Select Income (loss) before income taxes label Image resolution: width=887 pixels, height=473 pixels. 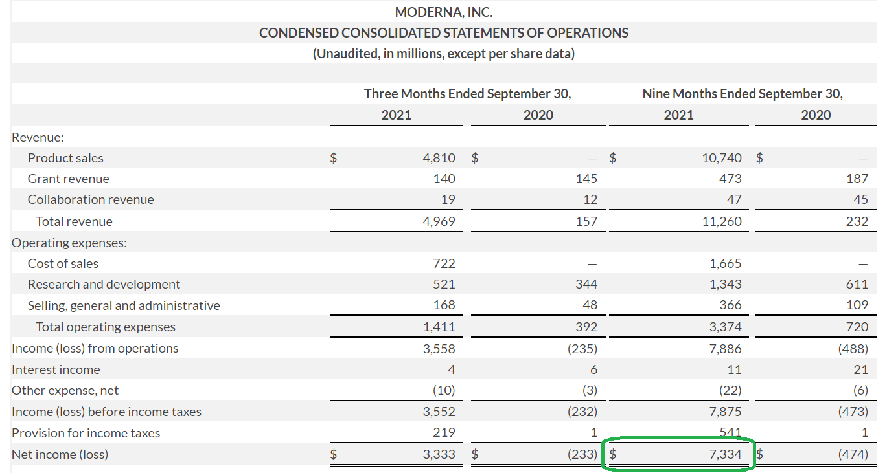pos(106,412)
